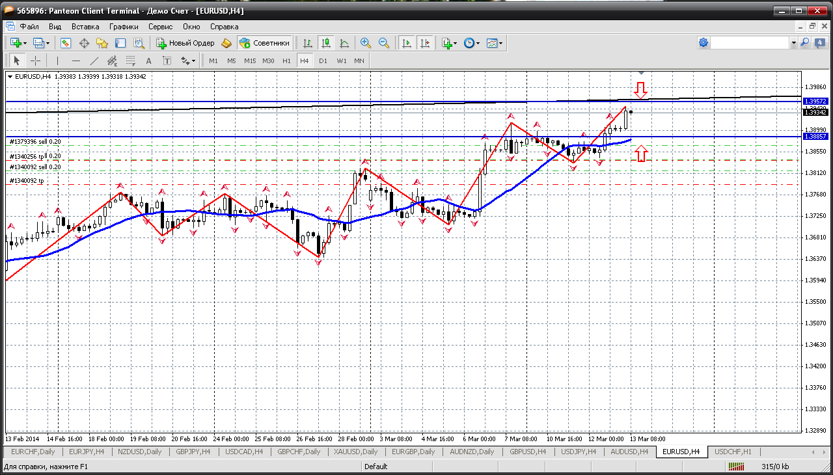Image resolution: width=833 pixels, height=475 pixels.
Task: Draw a trendline with the trendline tool
Action: 94,61
